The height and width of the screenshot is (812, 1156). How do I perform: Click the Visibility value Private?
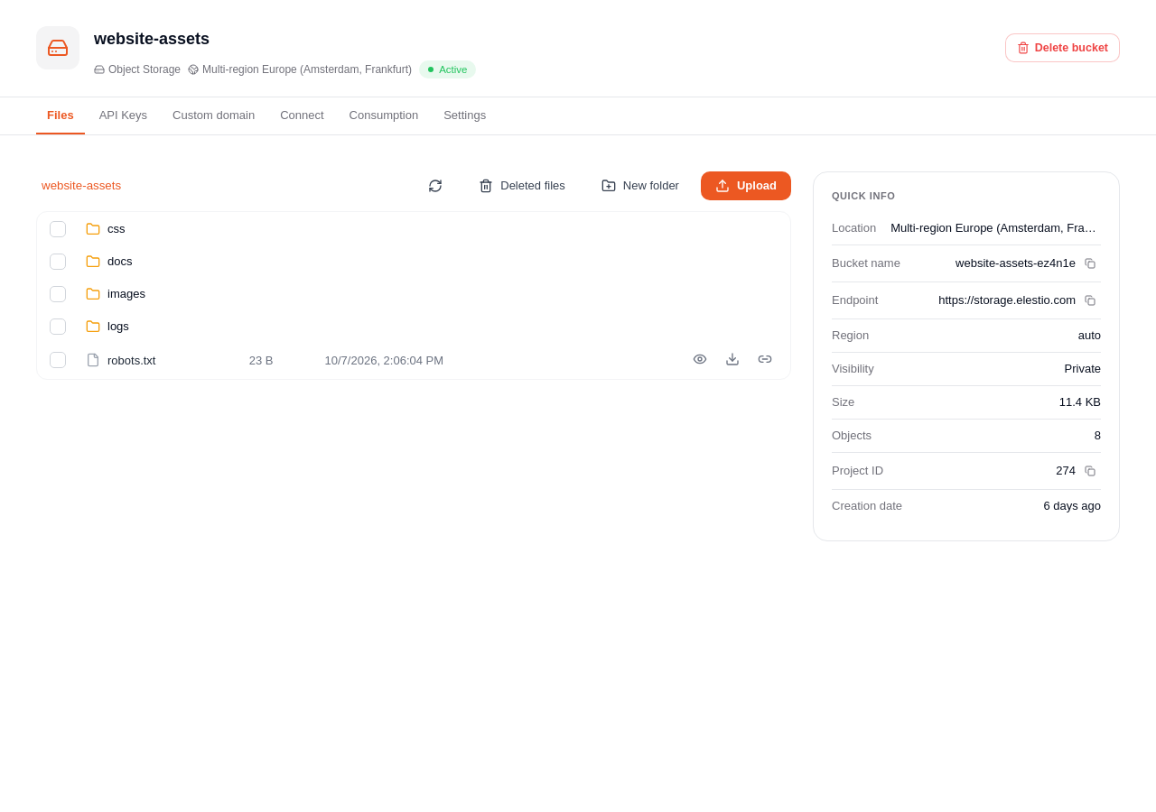(x=1083, y=369)
